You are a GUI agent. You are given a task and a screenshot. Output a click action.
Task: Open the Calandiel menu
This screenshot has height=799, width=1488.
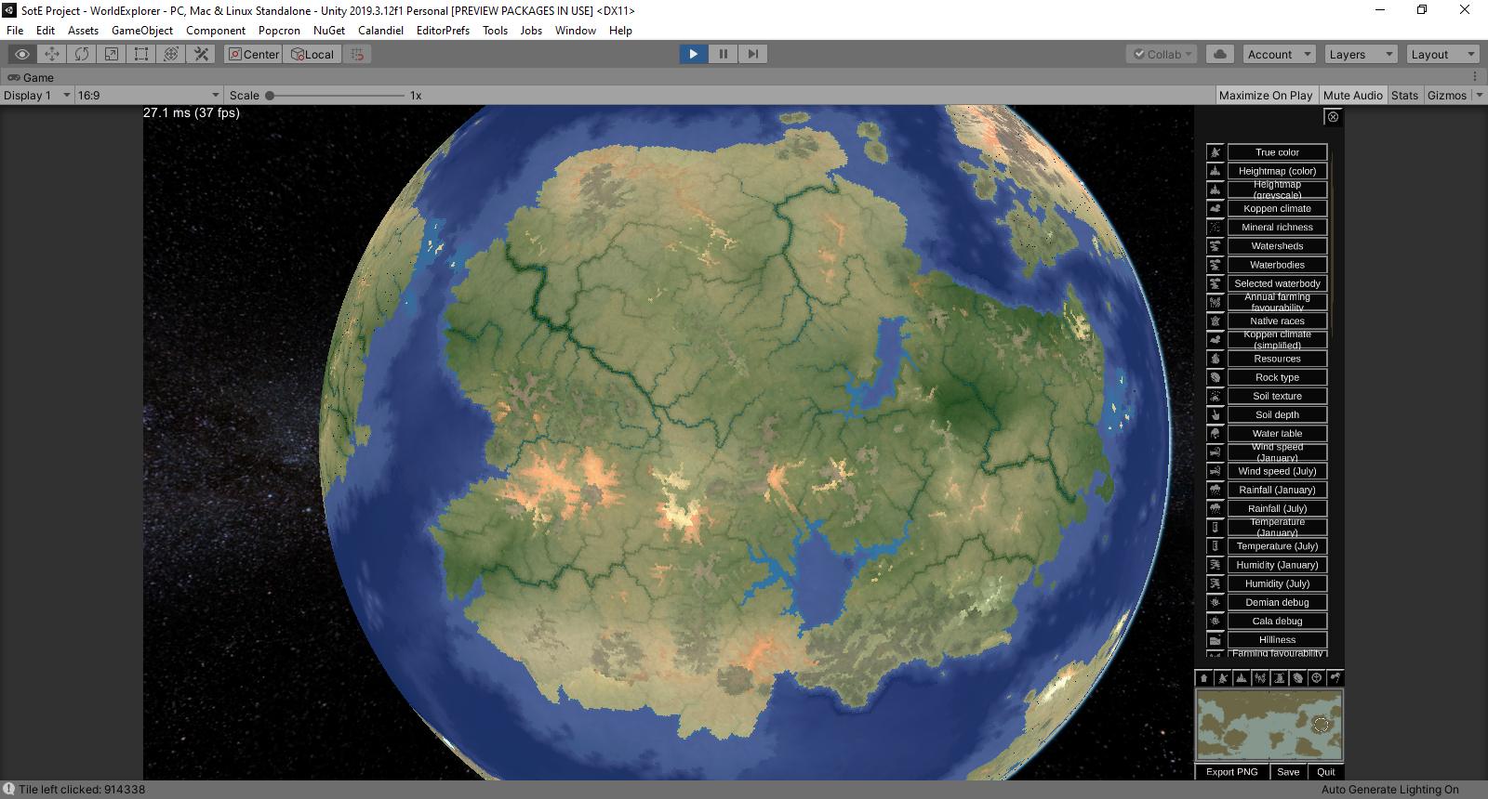pos(381,31)
